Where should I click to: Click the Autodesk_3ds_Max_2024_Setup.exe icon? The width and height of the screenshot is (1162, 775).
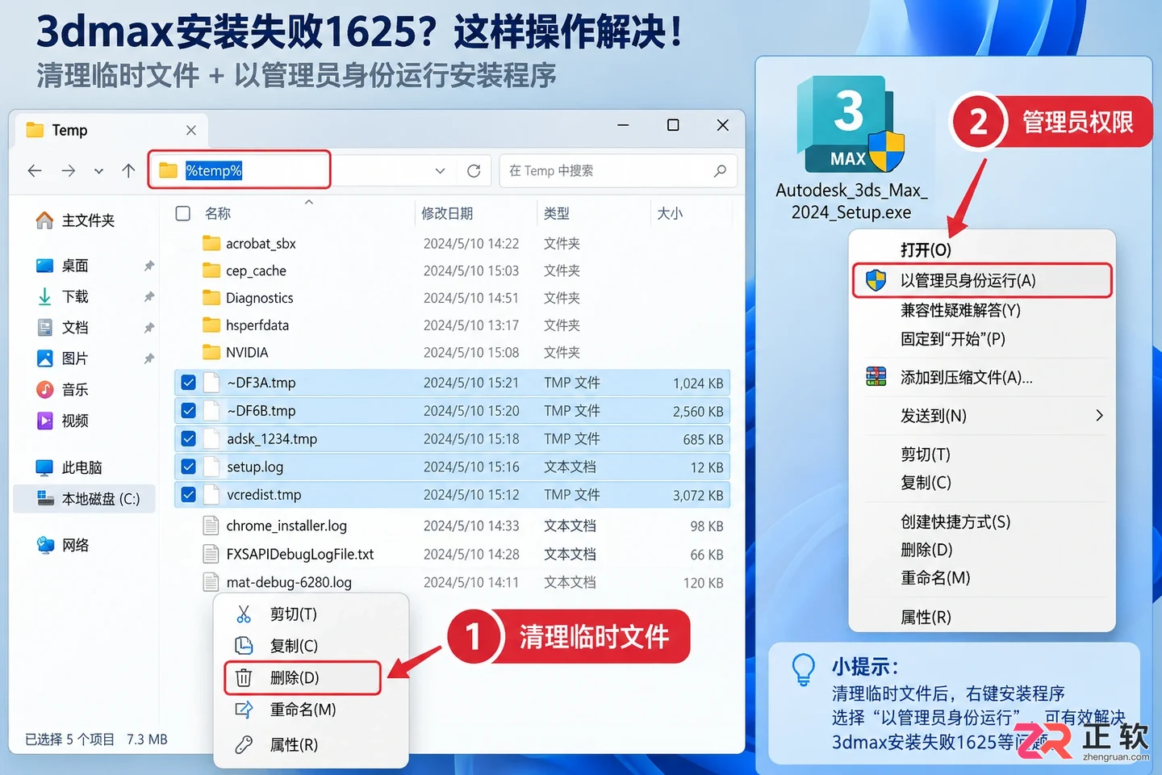[851, 124]
